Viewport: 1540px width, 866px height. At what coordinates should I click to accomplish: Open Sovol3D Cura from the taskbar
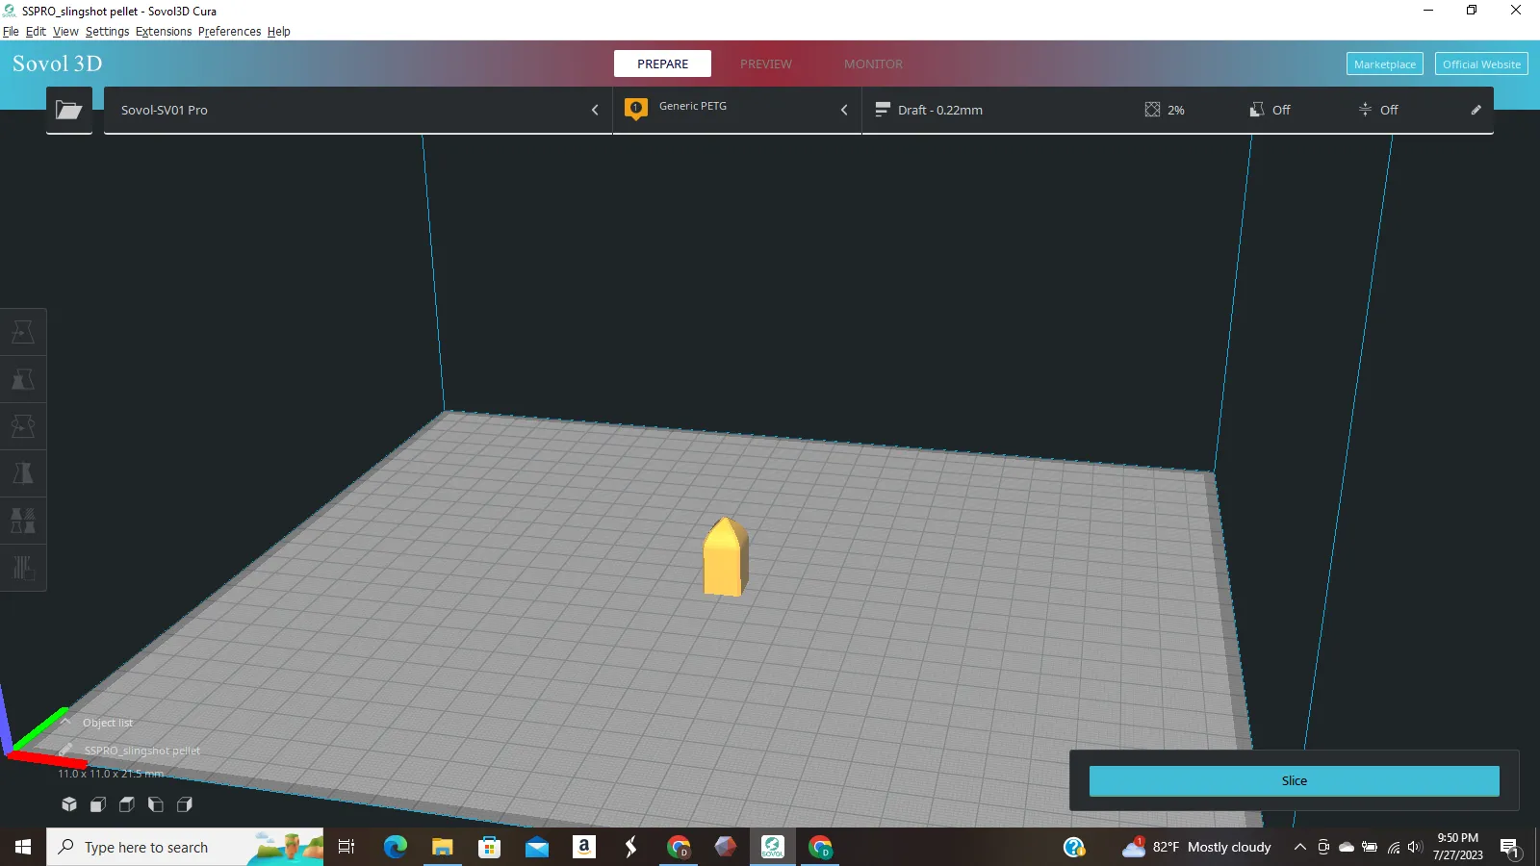coord(773,847)
